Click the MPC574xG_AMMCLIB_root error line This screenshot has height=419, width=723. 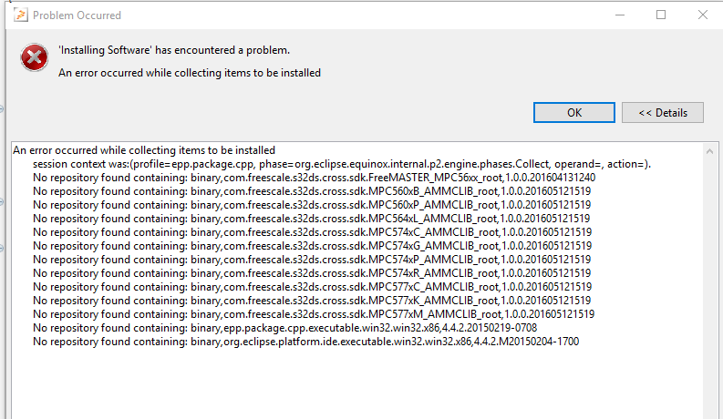[312, 246]
